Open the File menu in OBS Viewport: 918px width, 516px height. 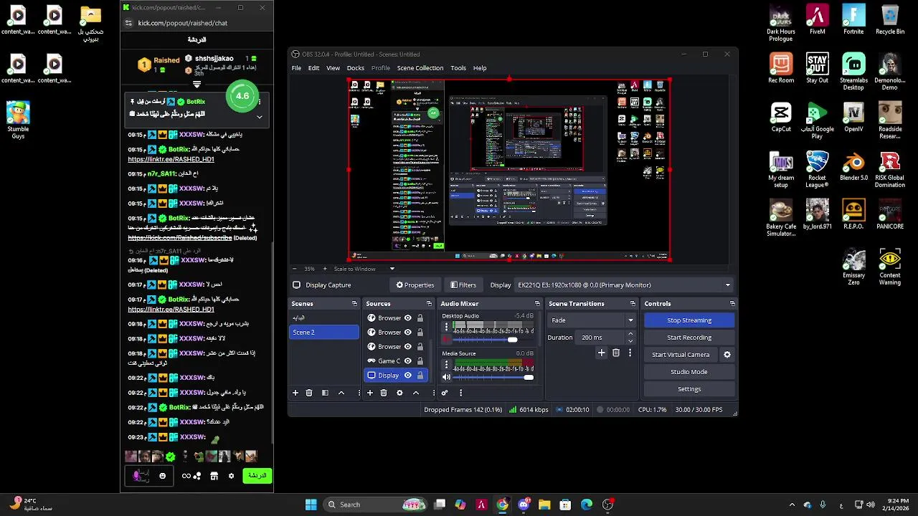(x=296, y=68)
